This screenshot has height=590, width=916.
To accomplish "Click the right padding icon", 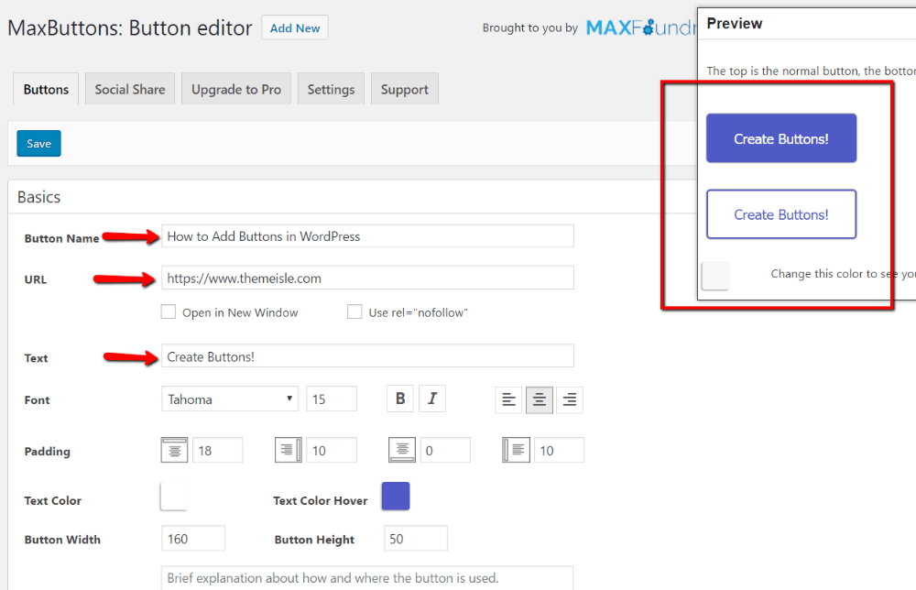I will 288,450.
